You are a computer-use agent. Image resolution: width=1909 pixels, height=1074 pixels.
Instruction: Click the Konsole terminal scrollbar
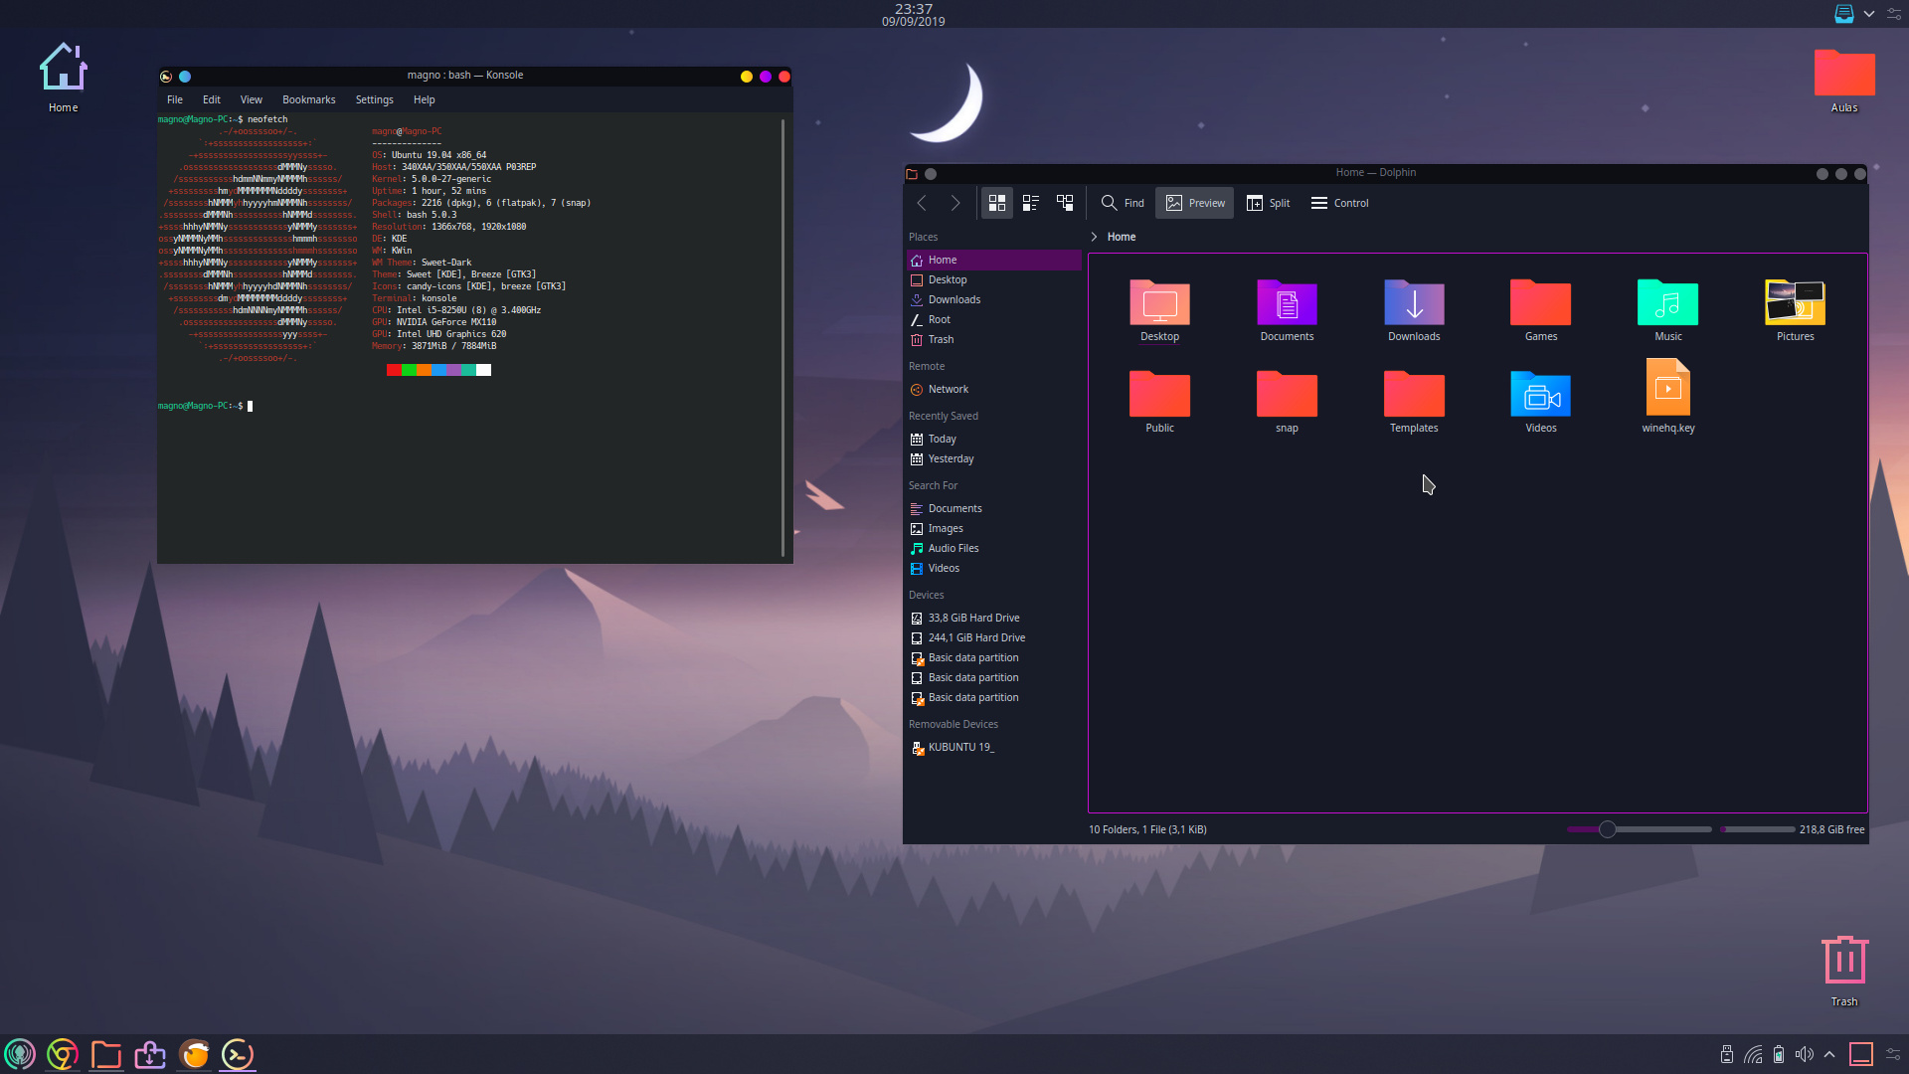tap(783, 338)
